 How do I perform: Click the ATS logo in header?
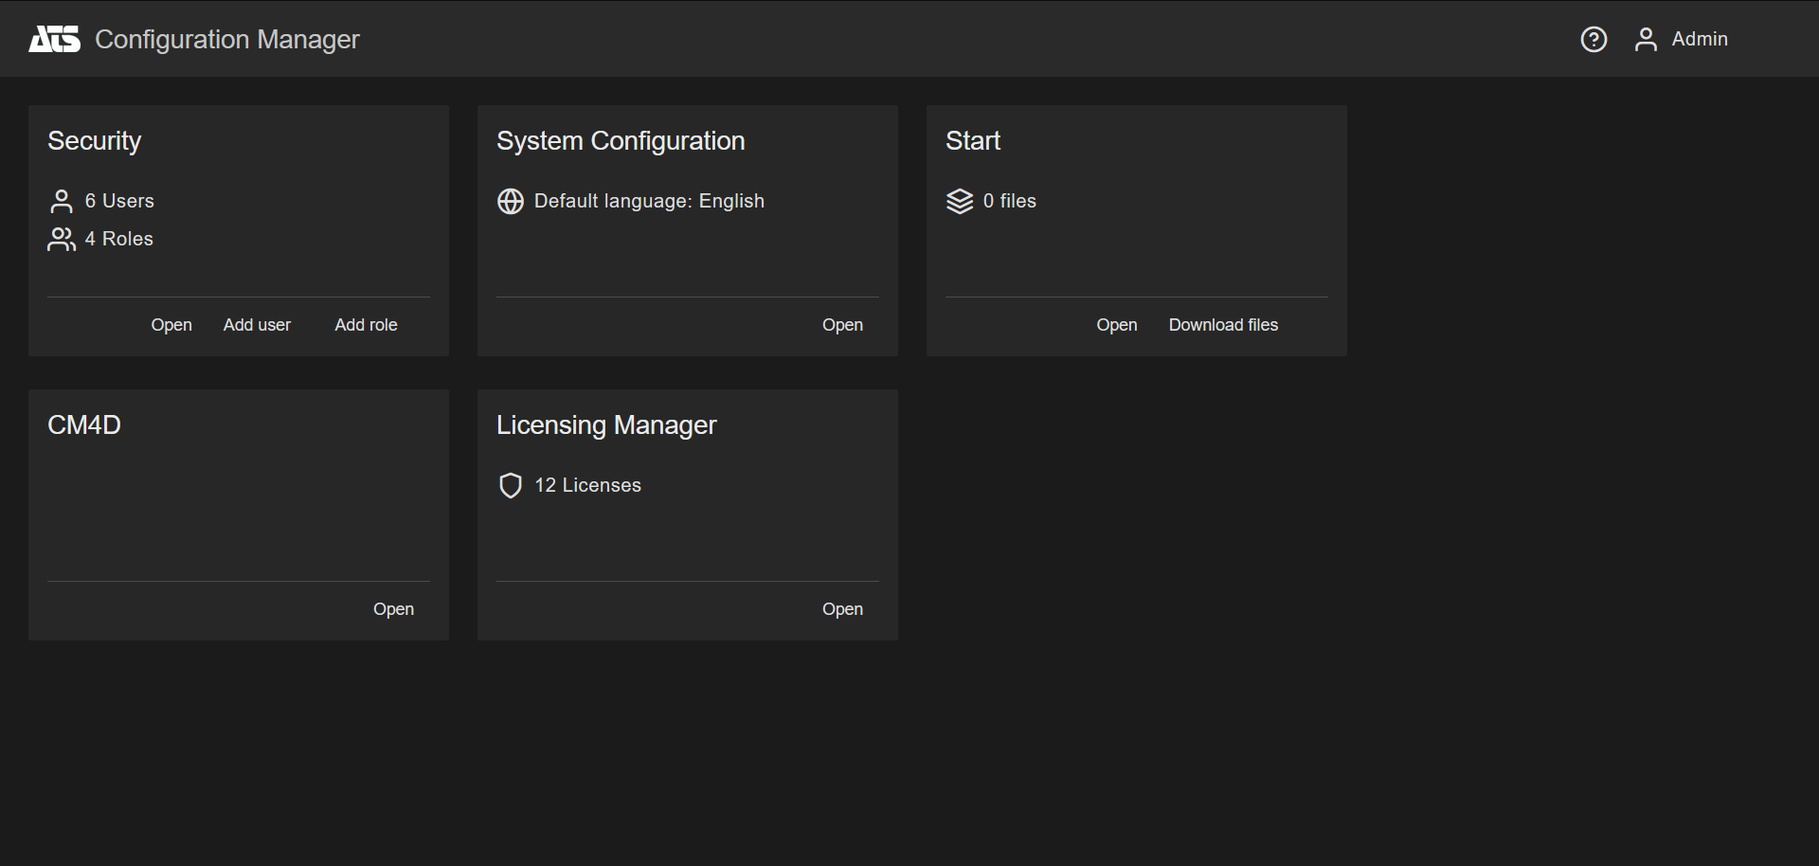coord(54,39)
